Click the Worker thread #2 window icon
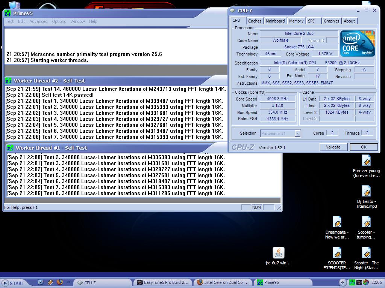385x288 pixels. click(8, 81)
